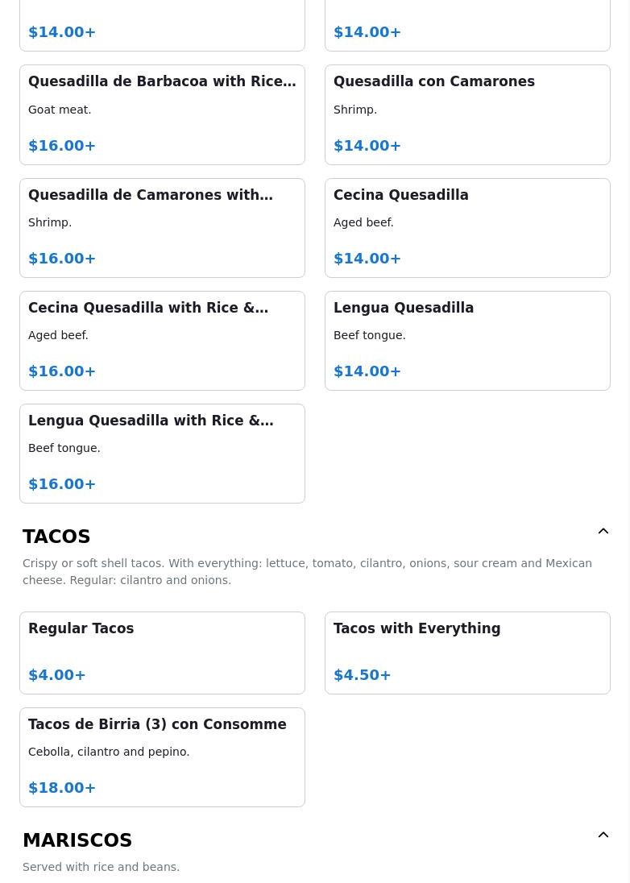Image resolution: width=630 pixels, height=883 pixels.
Task: Click the MARISCOS section heading
Action: coord(77,840)
